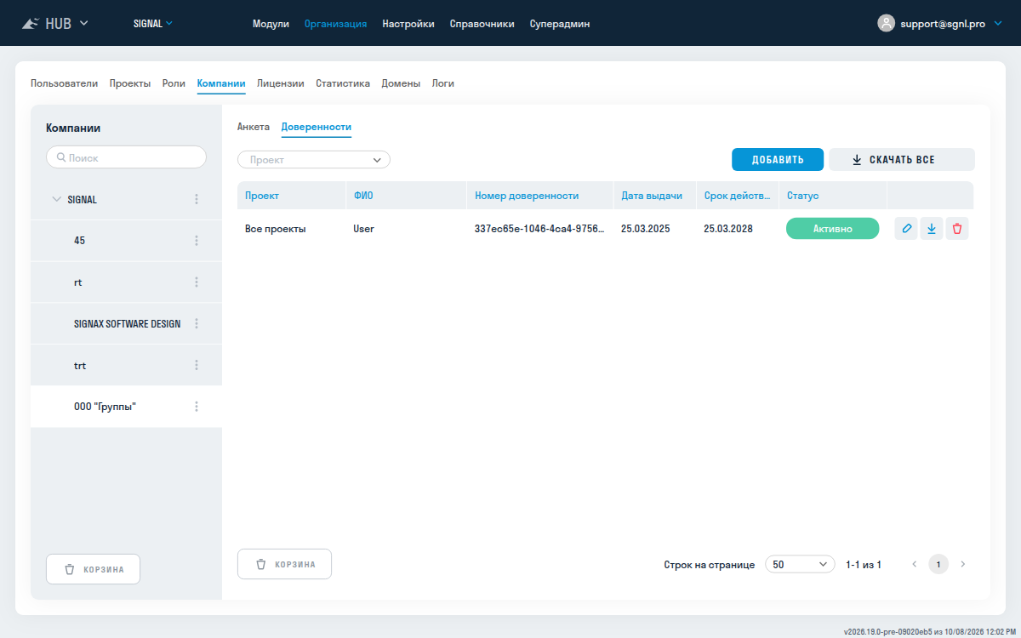Viewport: 1021px width, 638px height.
Task: Change rows per page from 50
Action: coord(800,564)
